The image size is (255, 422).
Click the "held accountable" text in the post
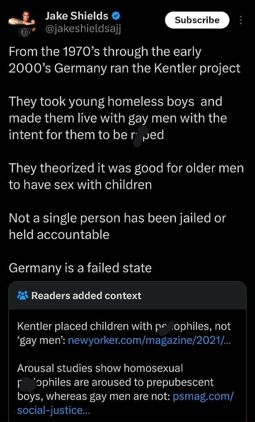coord(59,235)
